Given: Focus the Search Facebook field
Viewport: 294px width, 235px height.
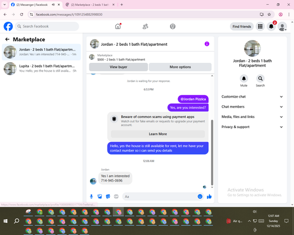Looking at the screenshot, I should point(47,26).
